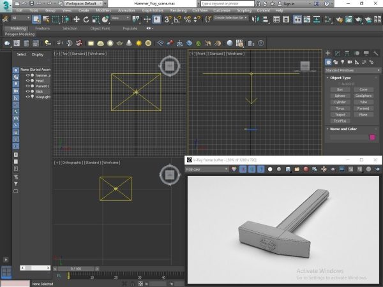Toggle visibility eye of Head object
Screen dimensions: 383x287
[27, 80]
